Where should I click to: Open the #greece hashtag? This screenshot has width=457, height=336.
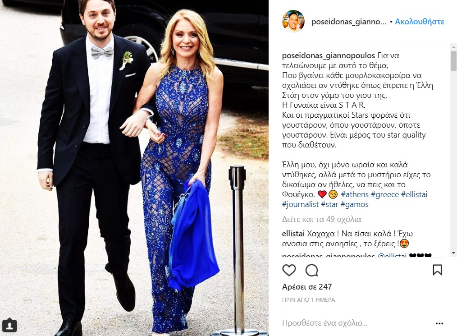point(385,194)
